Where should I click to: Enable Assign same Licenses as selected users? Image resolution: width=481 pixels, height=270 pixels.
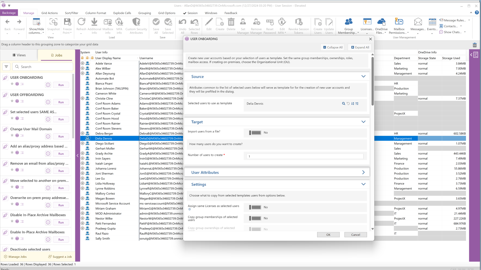[x=255, y=207]
